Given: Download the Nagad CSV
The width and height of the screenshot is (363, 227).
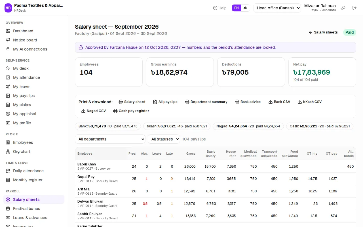Looking at the screenshot, I should click(94, 111).
